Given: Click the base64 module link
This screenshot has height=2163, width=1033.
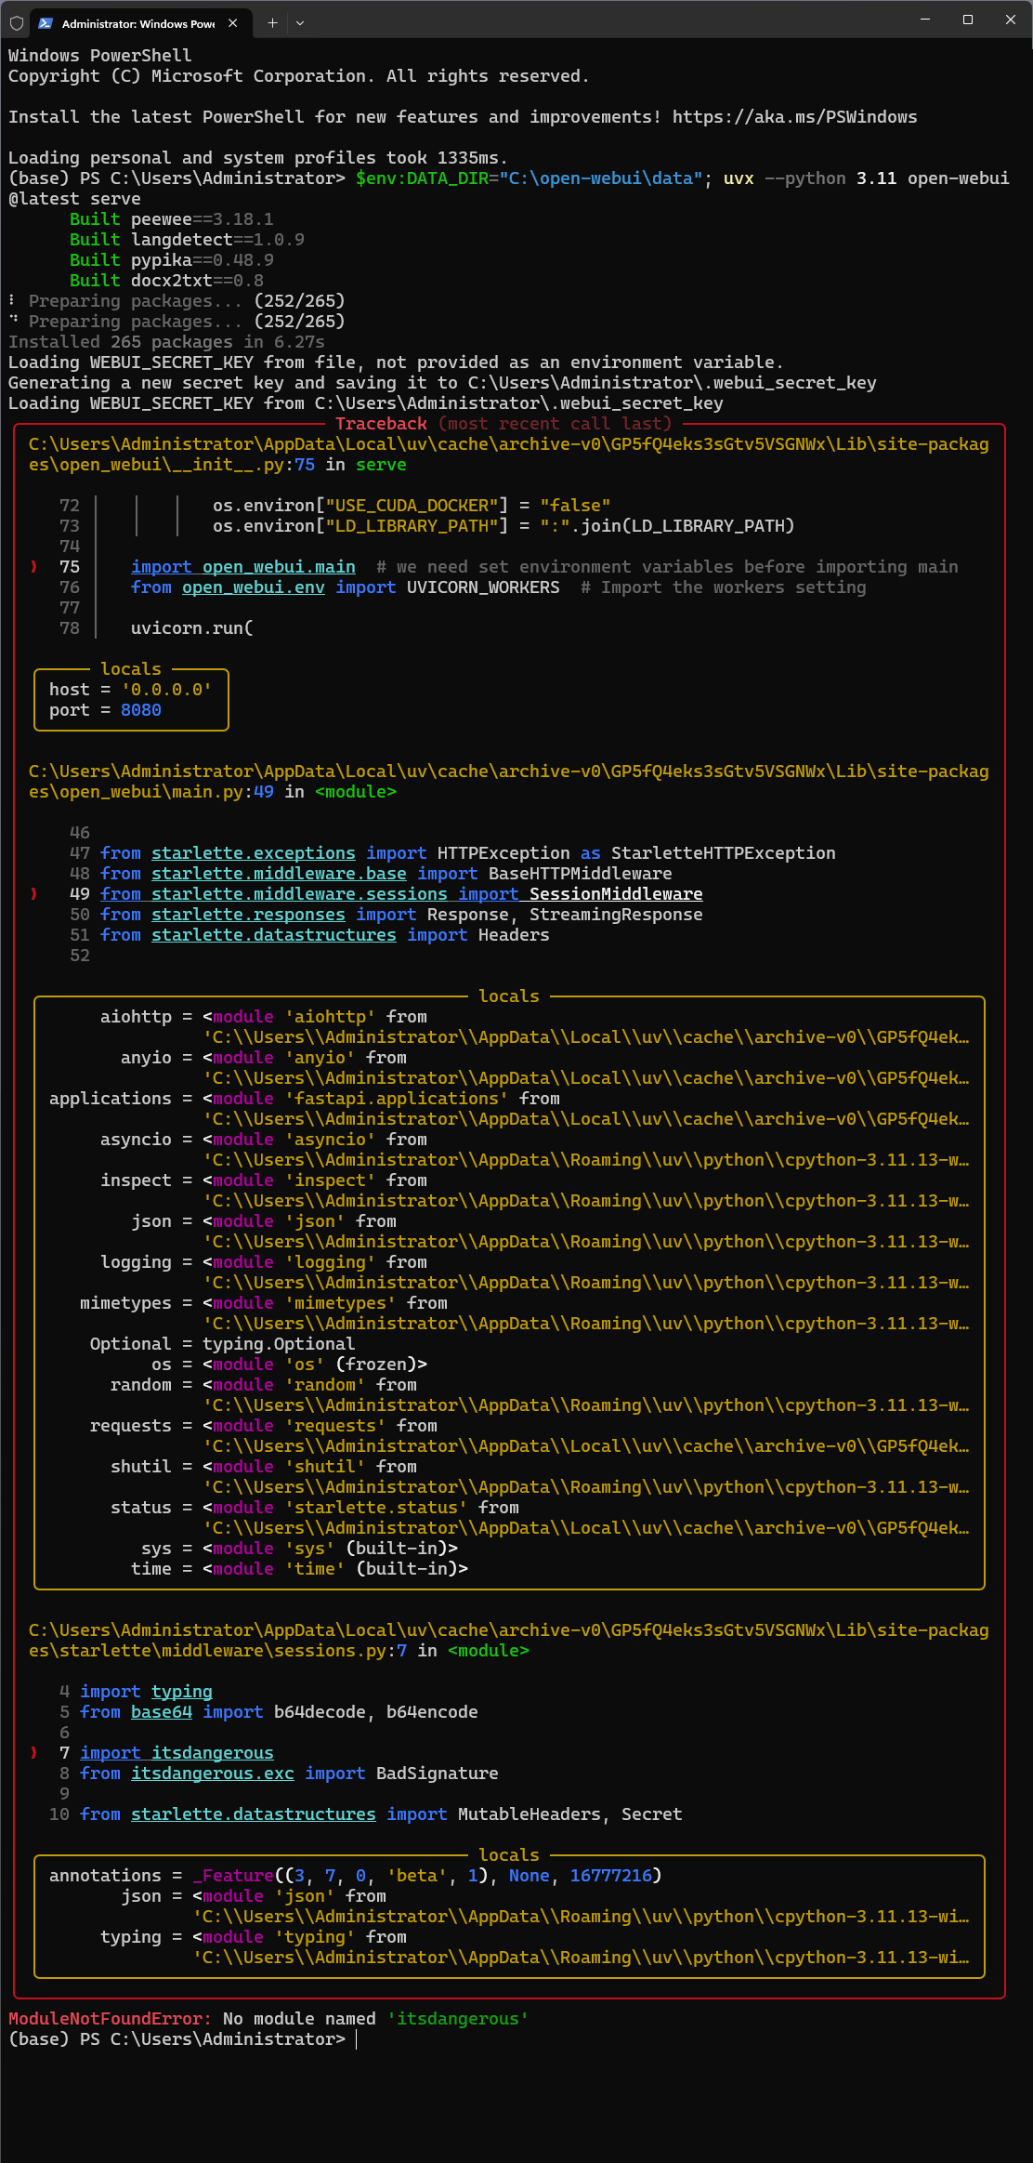Looking at the screenshot, I should 161,1712.
